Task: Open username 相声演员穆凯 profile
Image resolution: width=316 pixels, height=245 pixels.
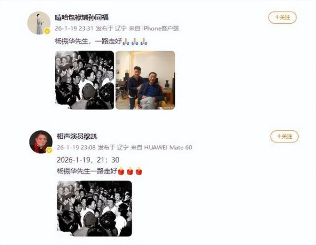Action: [77, 137]
